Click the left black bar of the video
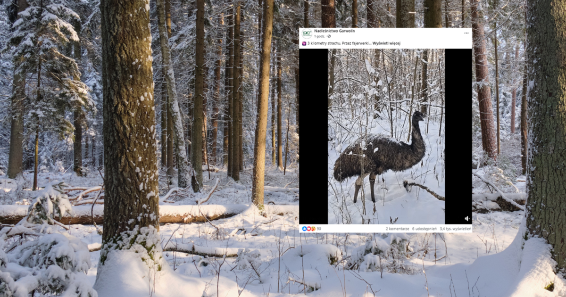Image resolution: width=566 pixels, height=297 pixels. click(x=313, y=137)
